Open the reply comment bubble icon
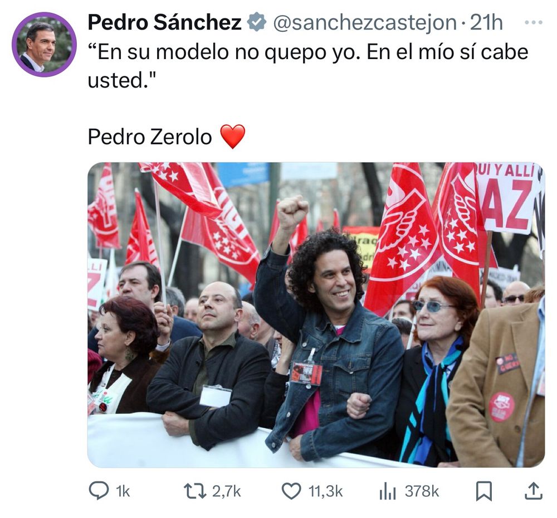 click(99, 491)
